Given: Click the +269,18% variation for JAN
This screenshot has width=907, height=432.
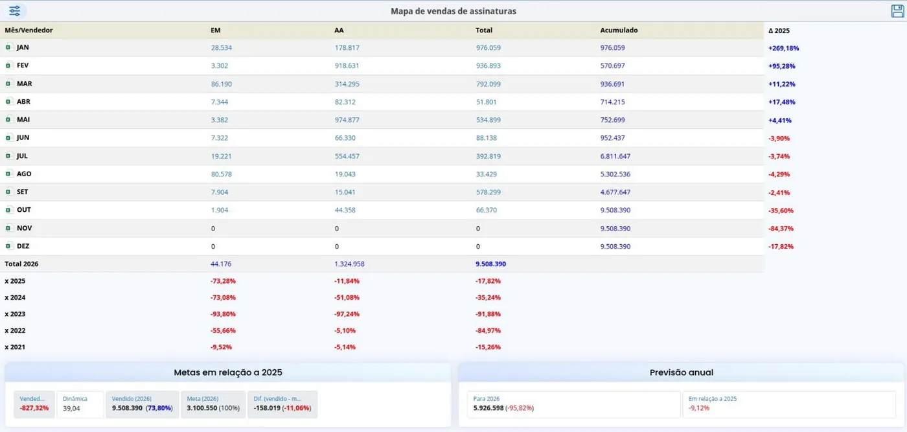Looking at the screenshot, I should (783, 48).
